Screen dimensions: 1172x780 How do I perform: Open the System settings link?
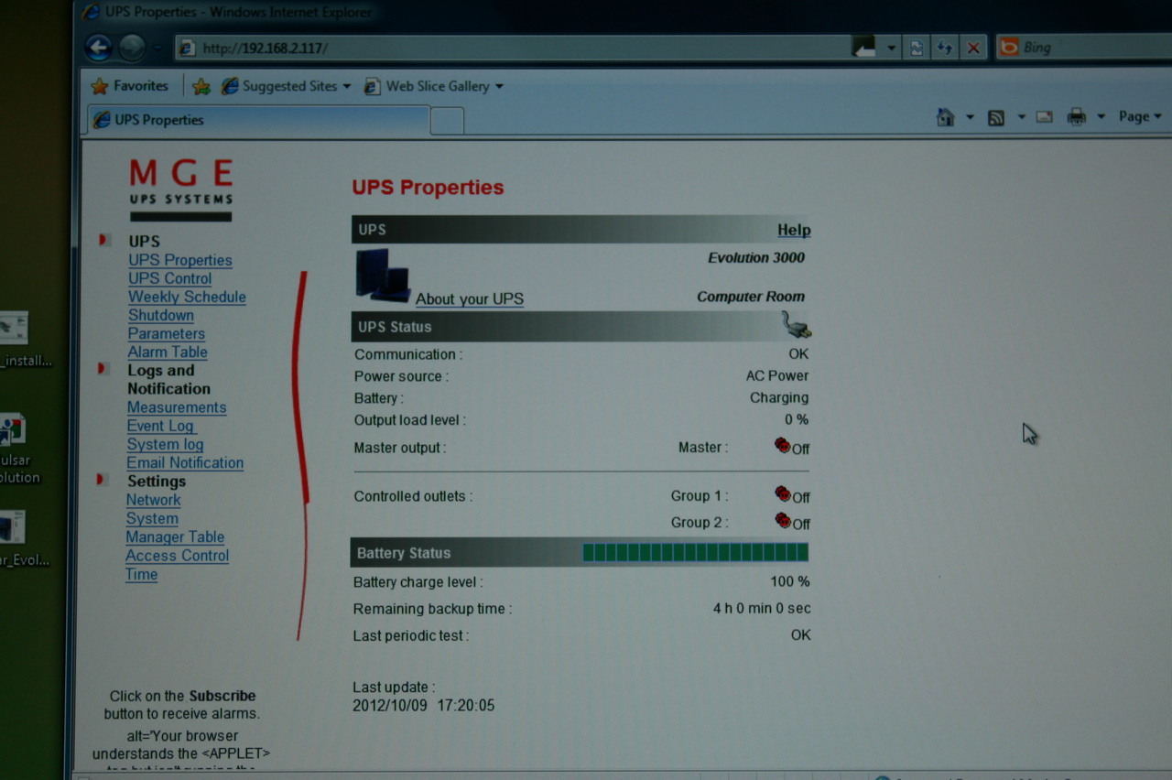[152, 518]
